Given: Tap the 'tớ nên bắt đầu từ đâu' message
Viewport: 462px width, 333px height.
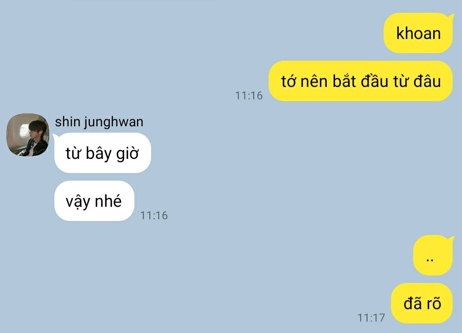Looking at the screenshot, I should pyautogui.click(x=360, y=81).
